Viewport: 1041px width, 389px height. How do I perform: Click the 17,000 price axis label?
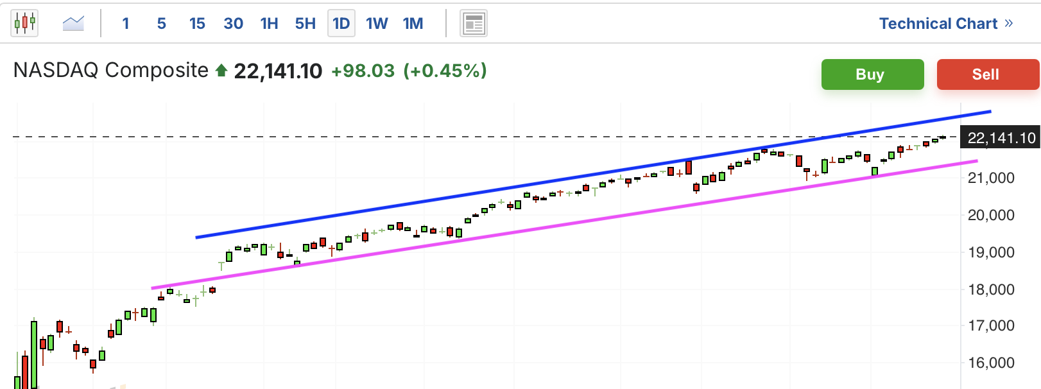[990, 325]
